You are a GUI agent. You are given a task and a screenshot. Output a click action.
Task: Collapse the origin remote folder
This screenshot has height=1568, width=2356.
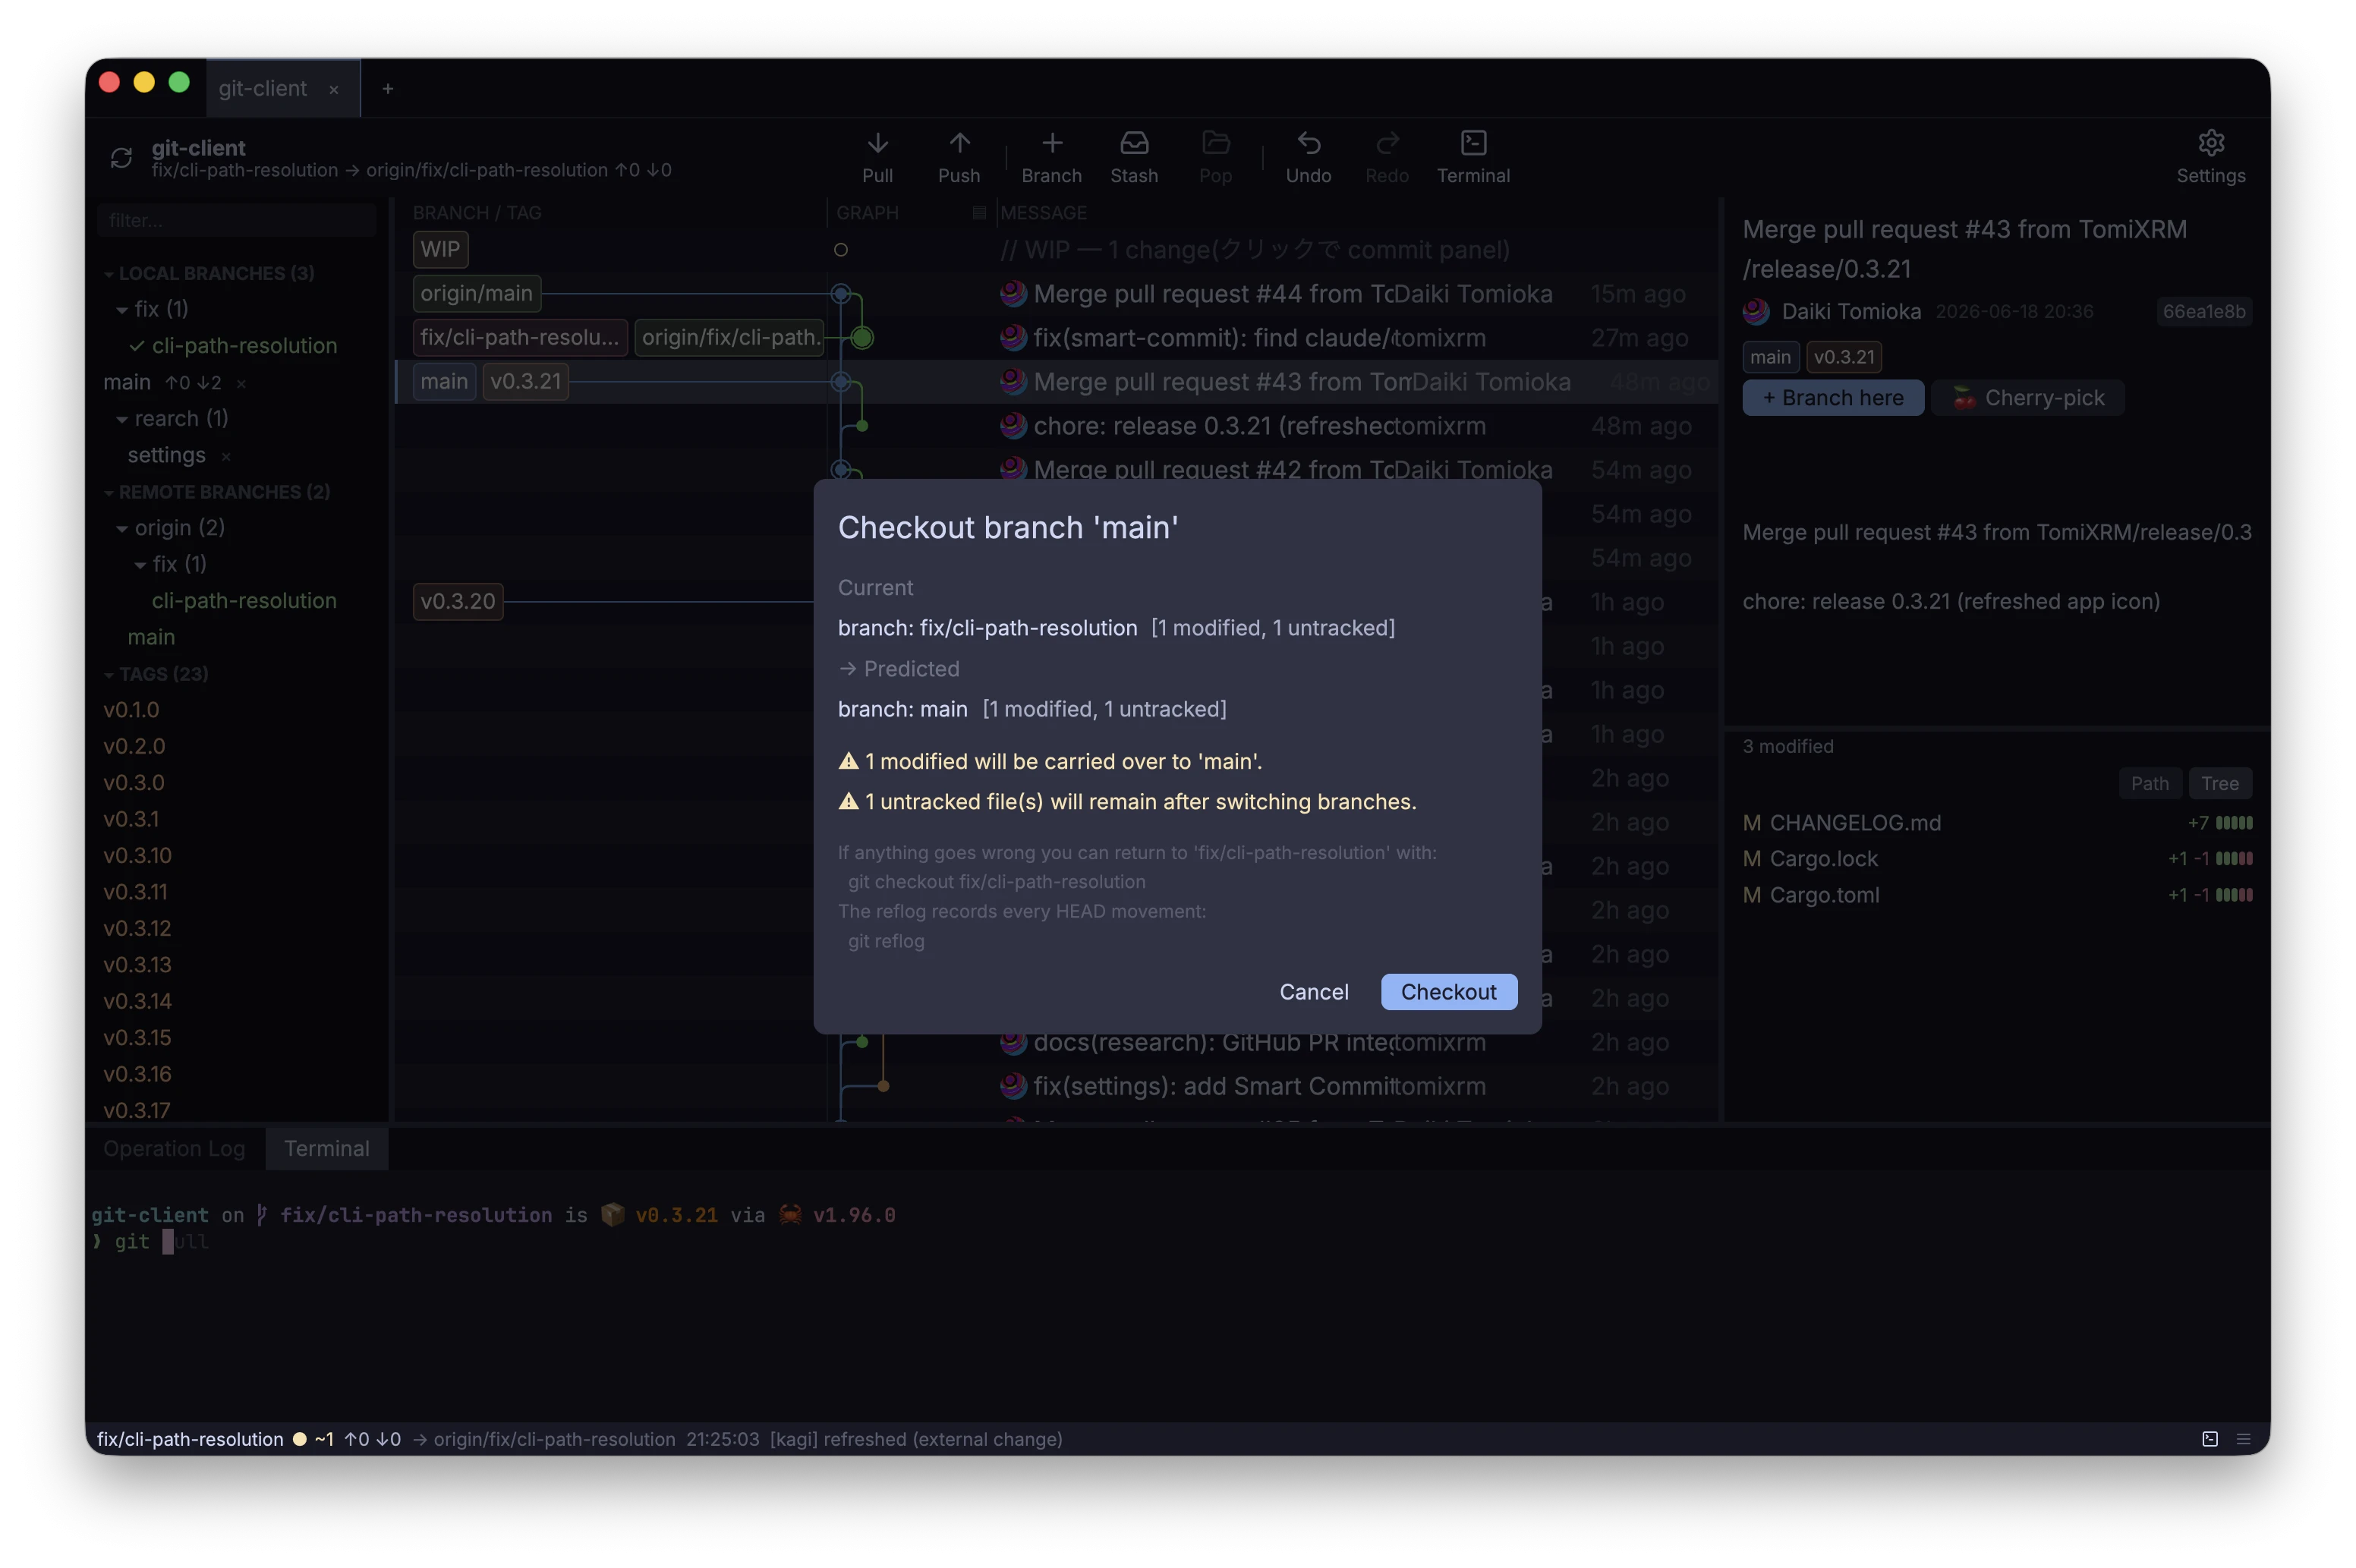(122, 528)
